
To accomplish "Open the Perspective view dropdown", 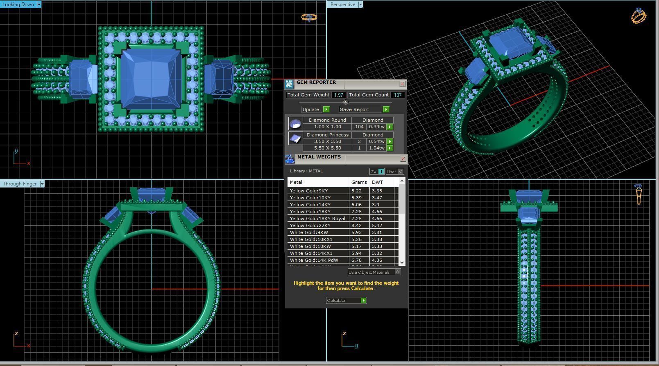I will click(360, 4).
